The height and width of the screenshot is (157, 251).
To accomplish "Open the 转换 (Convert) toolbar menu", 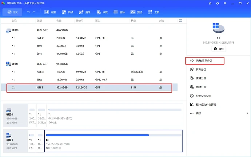I will [x=68, y=12].
